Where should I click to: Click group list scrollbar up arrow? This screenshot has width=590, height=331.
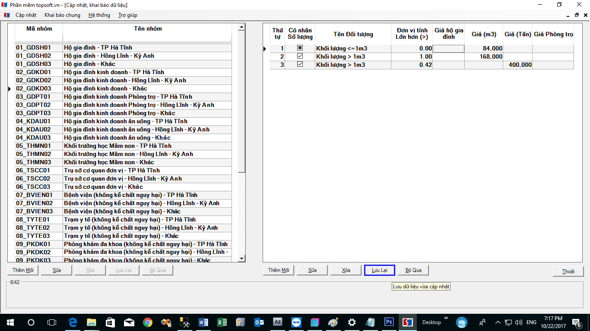(x=242, y=28)
